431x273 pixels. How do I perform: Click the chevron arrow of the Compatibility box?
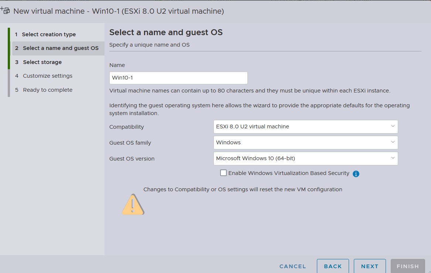point(393,127)
